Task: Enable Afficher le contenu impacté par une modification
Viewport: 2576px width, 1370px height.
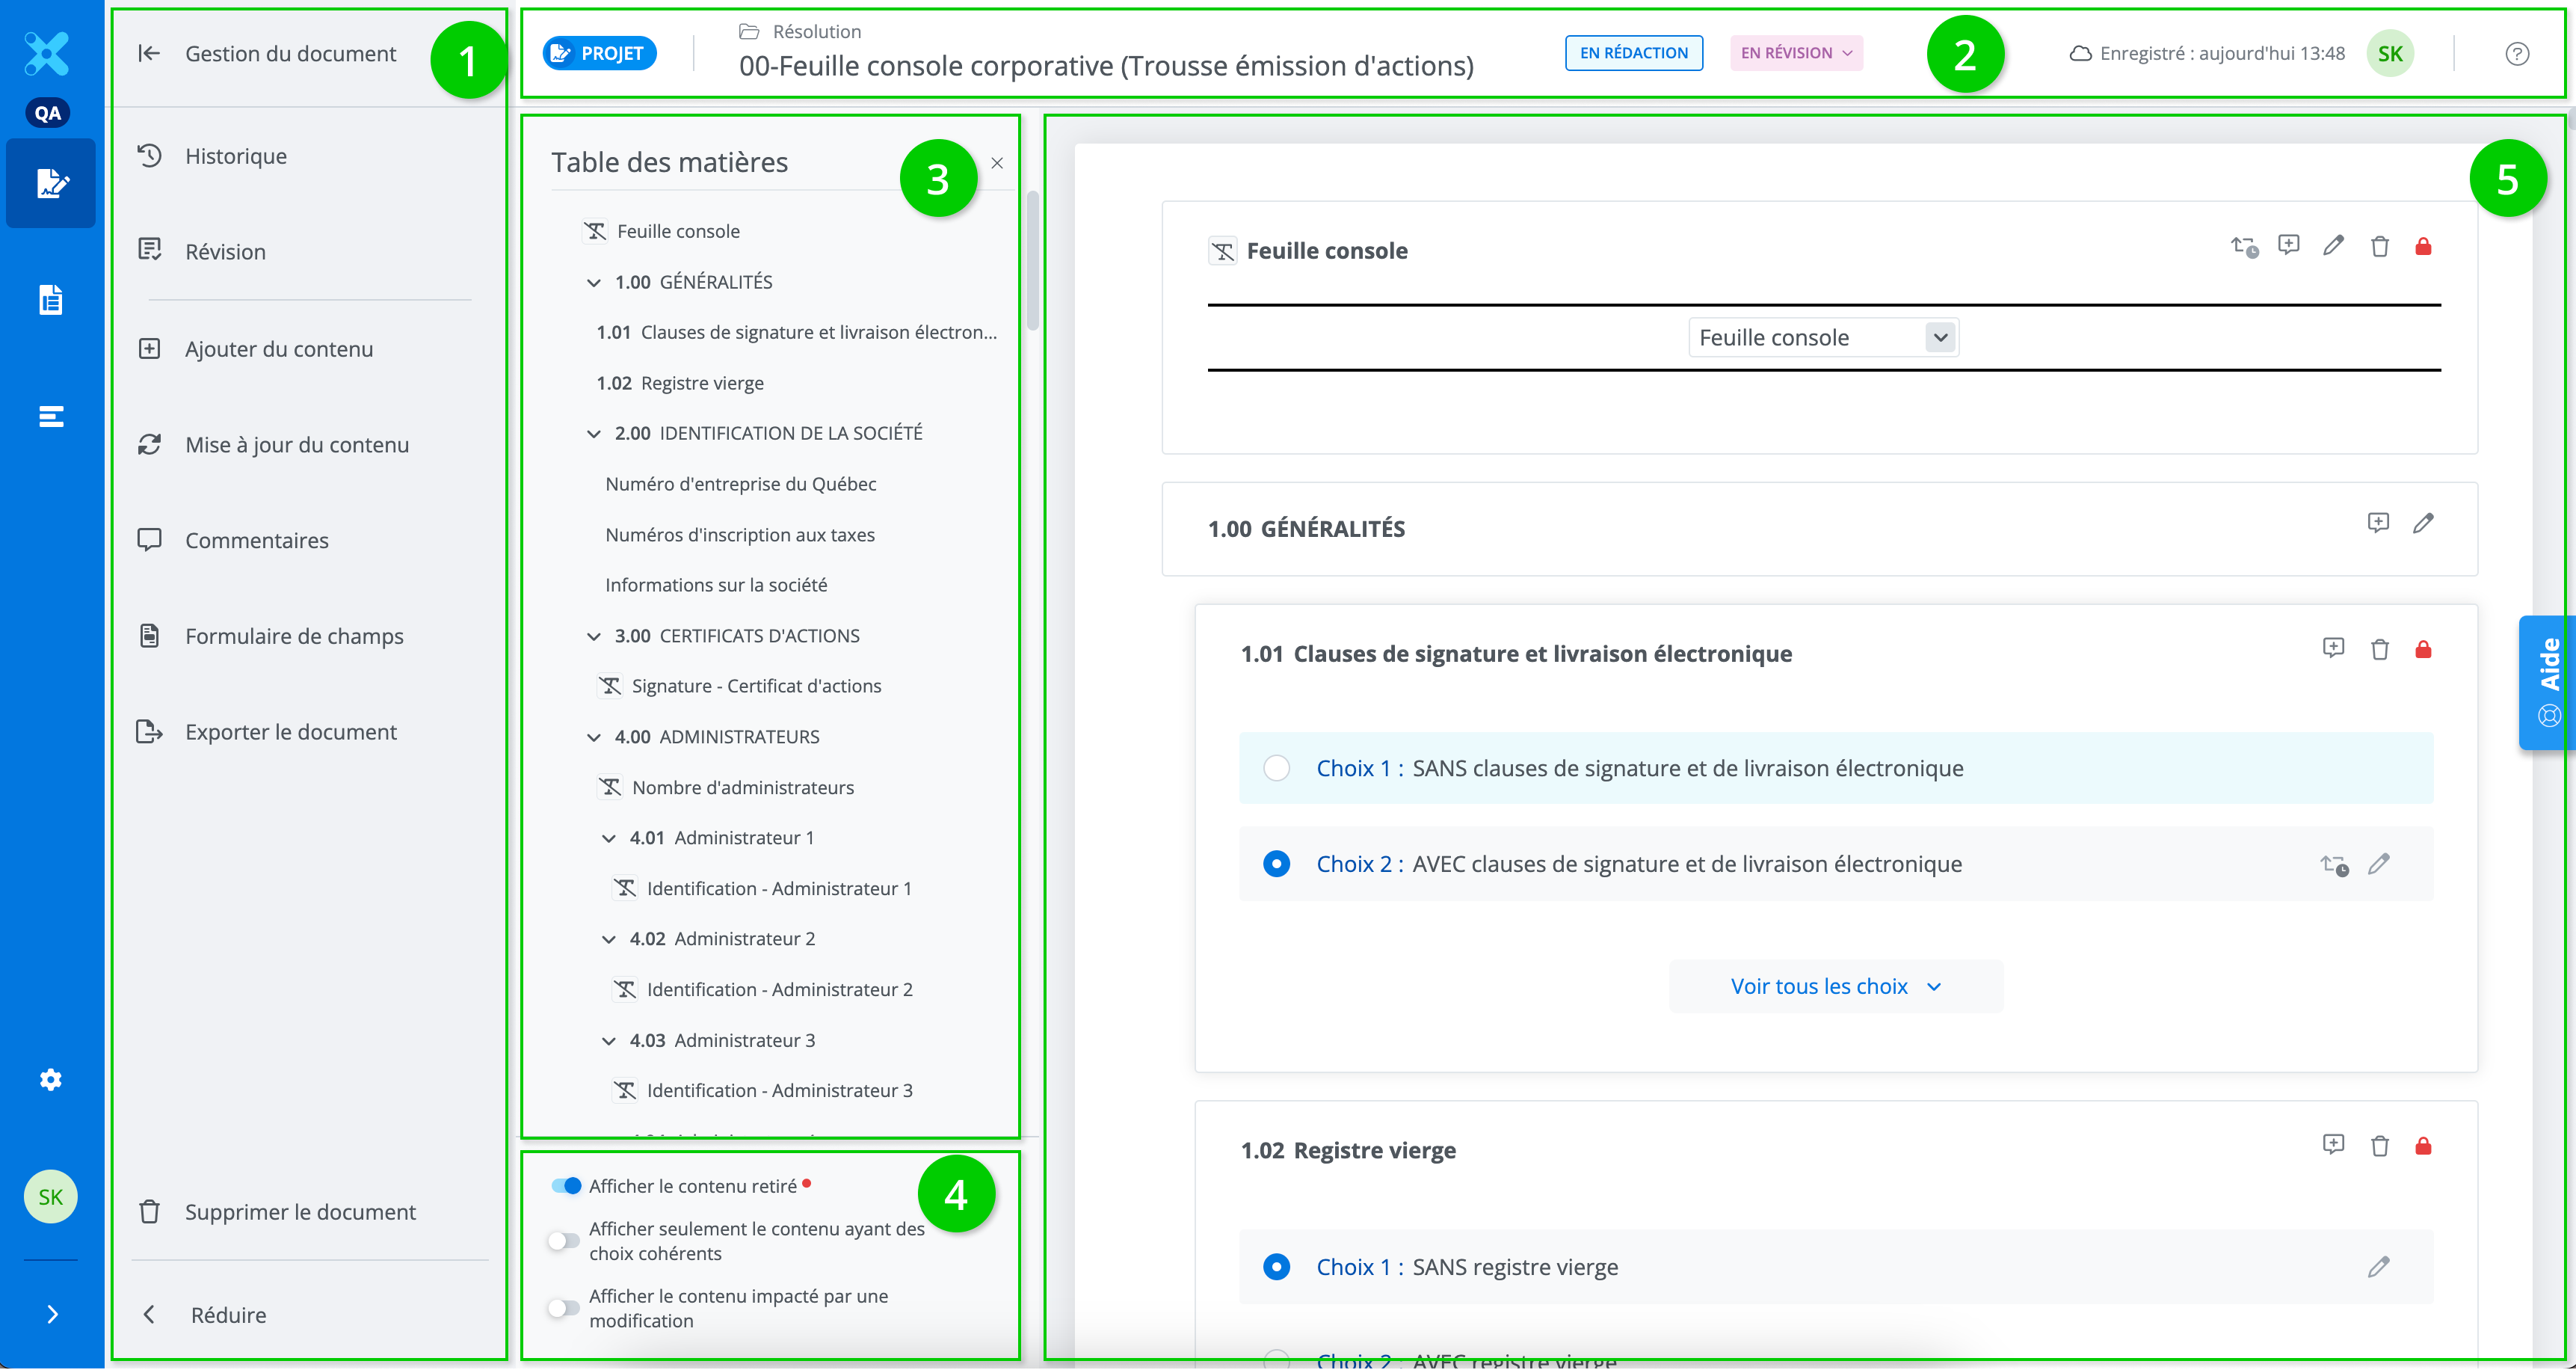Action: pyautogui.click(x=564, y=1308)
